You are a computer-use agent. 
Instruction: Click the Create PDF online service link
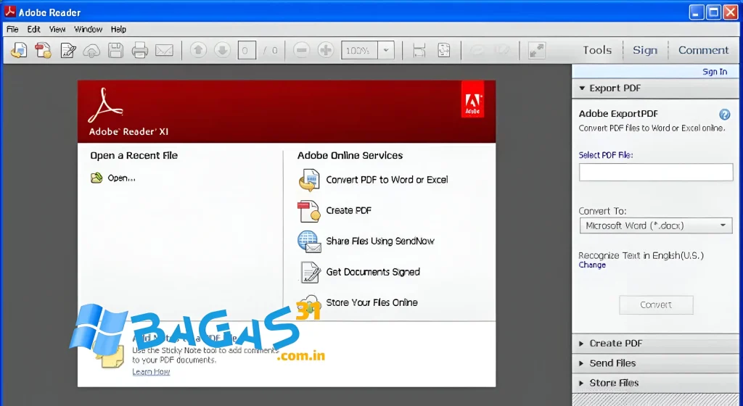[x=349, y=210]
